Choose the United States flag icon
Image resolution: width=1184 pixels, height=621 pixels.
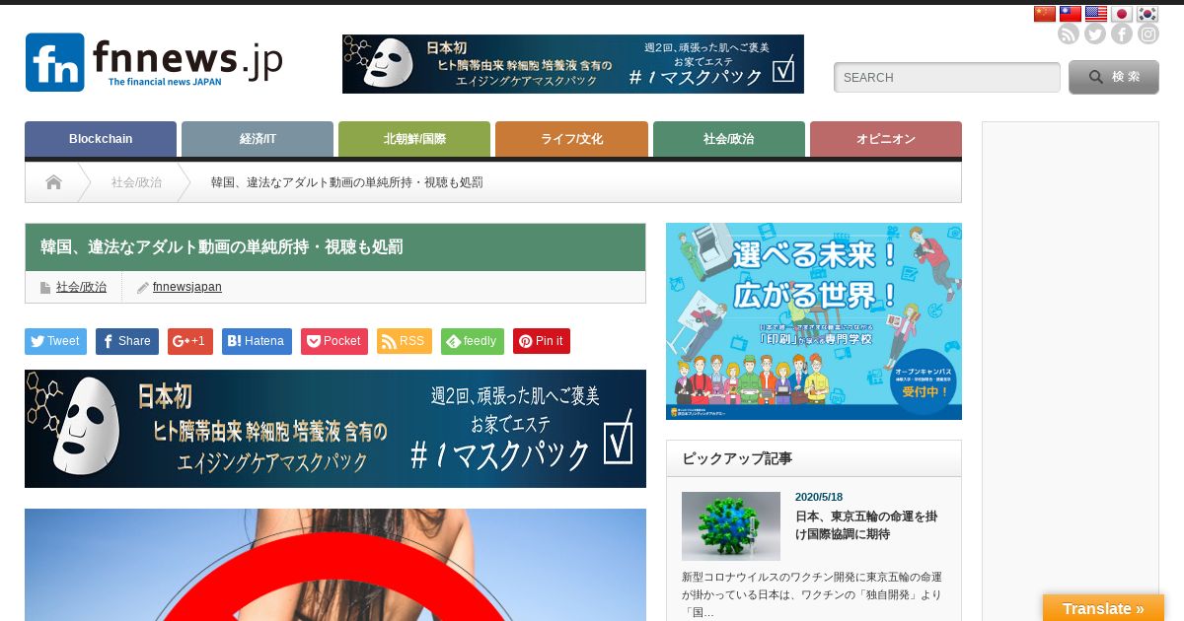[x=1096, y=14]
